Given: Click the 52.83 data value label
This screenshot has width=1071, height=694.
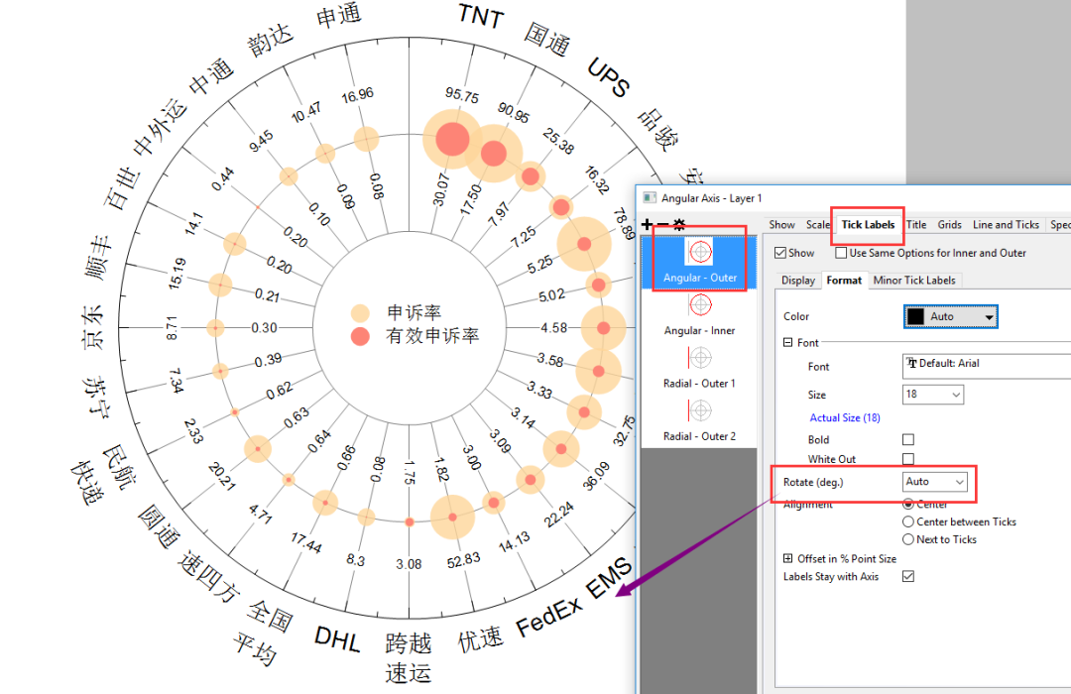Looking at the screenshot, I should click(464, 560).
